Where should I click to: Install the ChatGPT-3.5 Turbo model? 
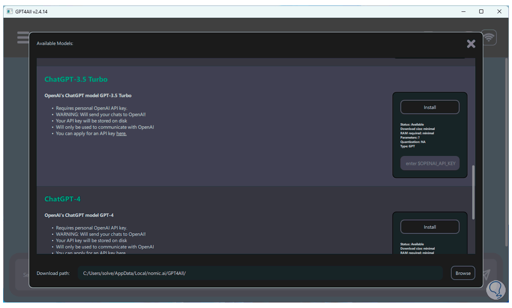[x=430, y=107]
